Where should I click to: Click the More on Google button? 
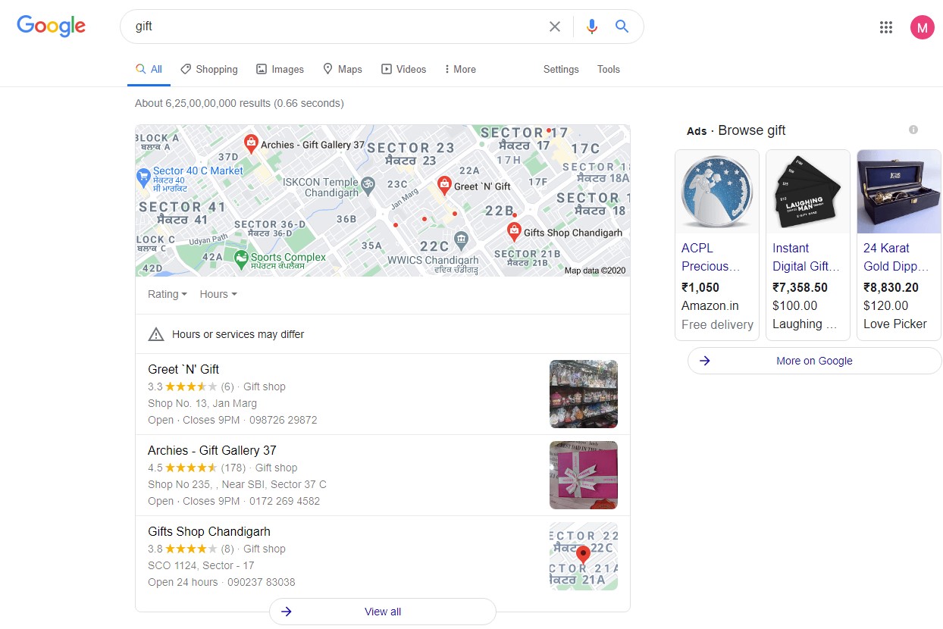pos(815,361)
